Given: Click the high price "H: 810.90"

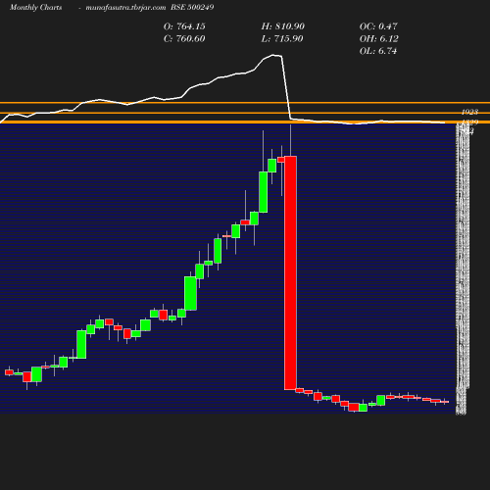Looking at the screenshot, I should point(283,26).
